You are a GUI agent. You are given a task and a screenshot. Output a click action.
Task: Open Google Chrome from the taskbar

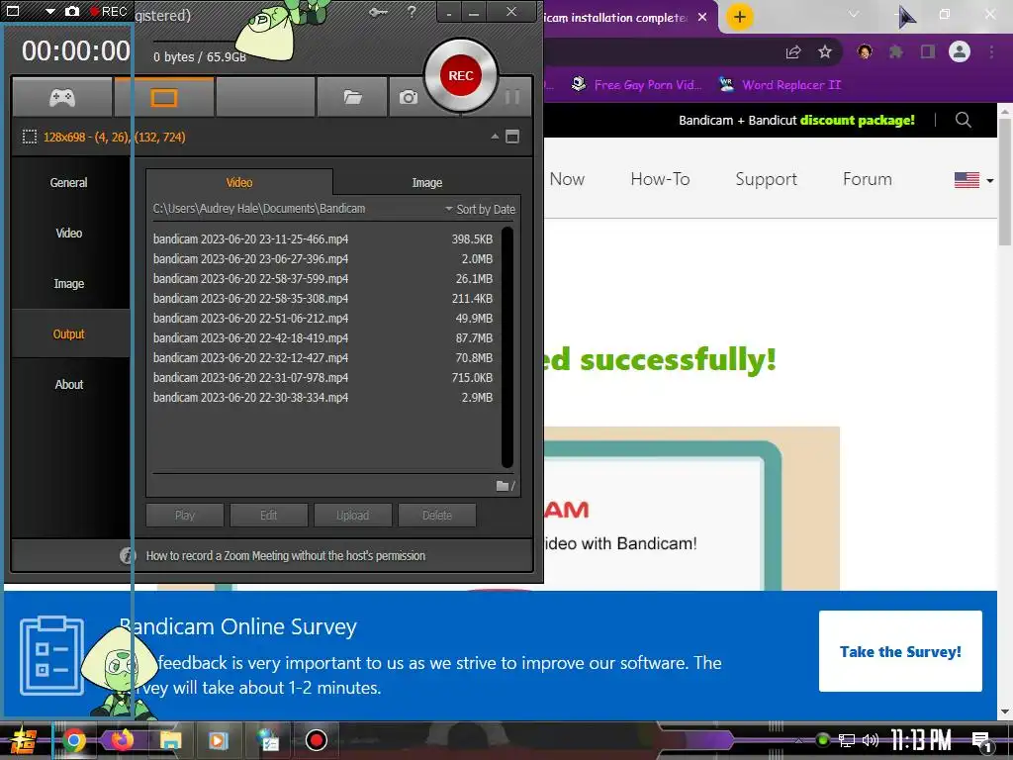click(x=74, y=740)
